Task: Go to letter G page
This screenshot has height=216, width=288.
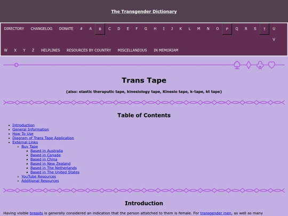Action: coord(146,29)
